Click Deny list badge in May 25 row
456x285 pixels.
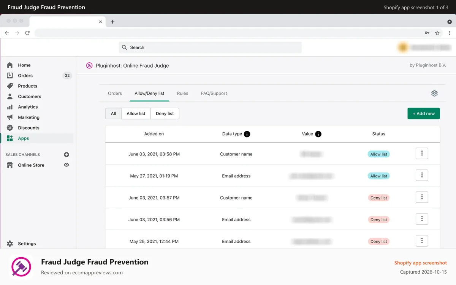click(x=379, y=242)
